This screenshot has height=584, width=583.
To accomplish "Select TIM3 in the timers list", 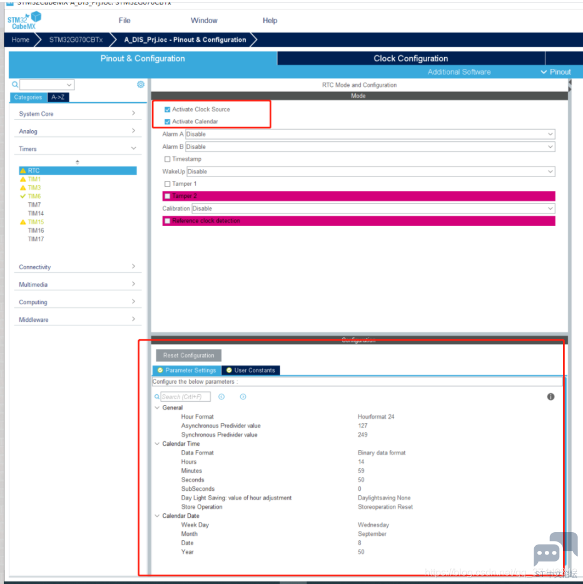I will pos(34,188).
